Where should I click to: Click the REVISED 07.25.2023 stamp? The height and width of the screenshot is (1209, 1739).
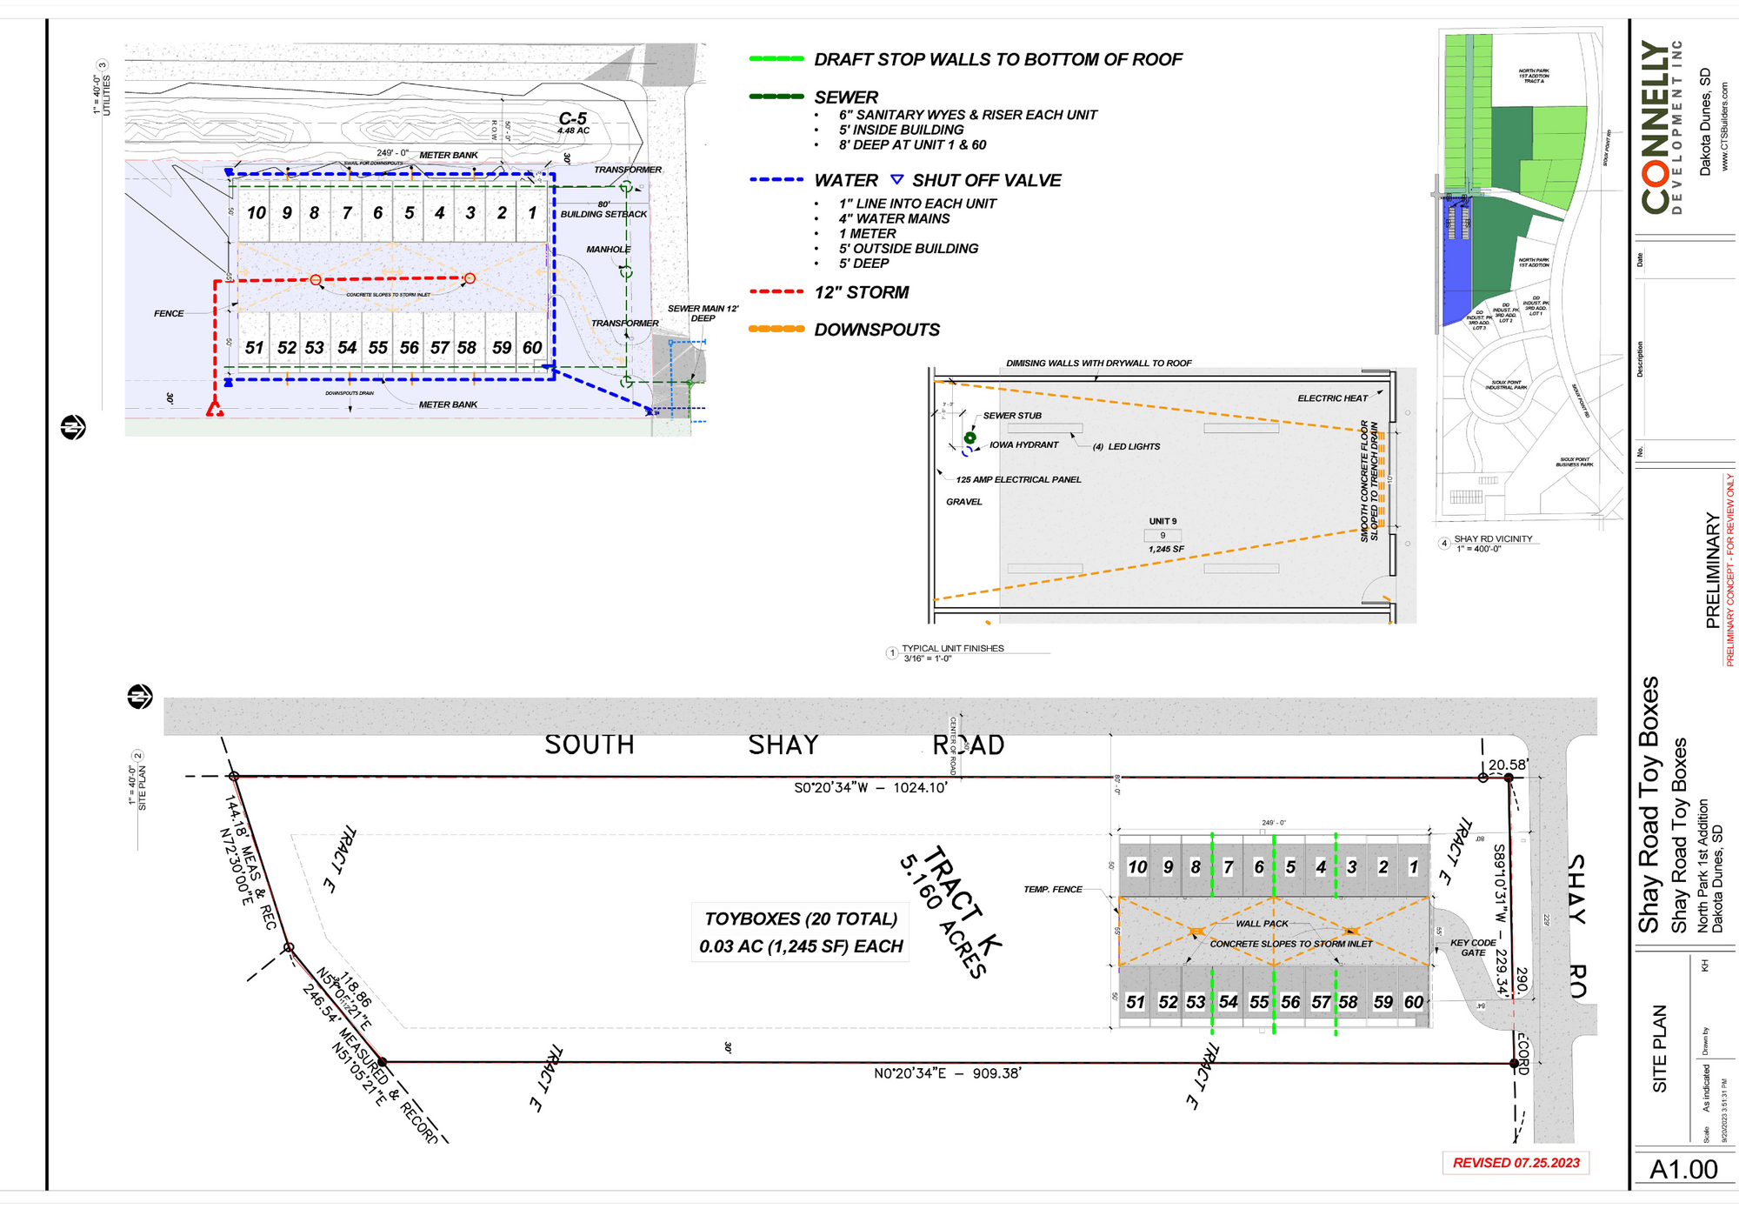[1516, 1163]
